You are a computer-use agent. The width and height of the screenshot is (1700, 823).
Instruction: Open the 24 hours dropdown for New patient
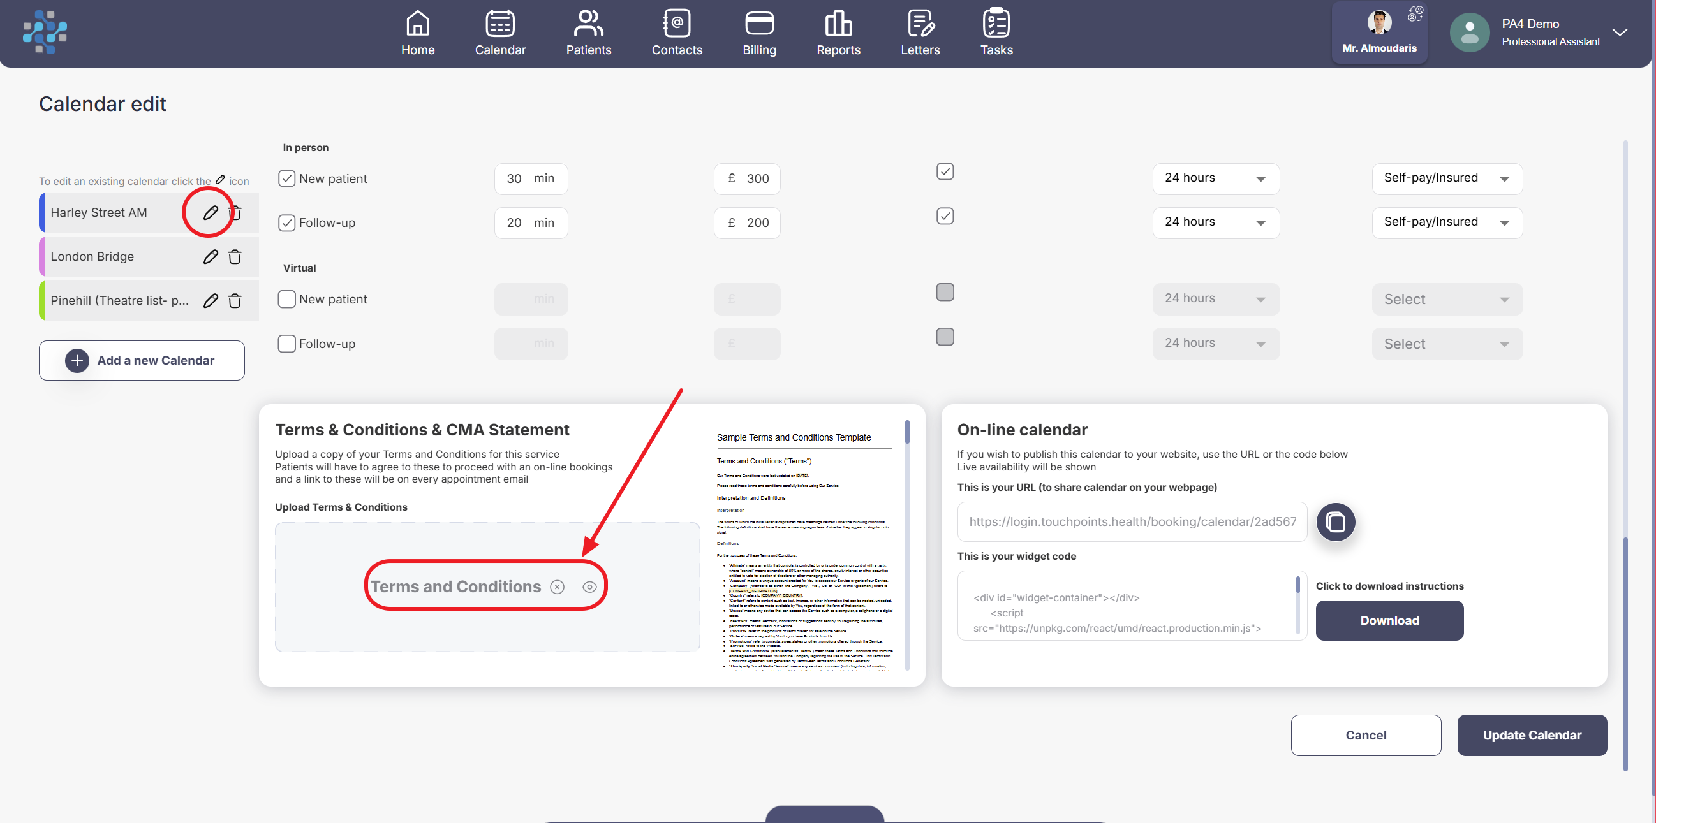click(1215, 178)
